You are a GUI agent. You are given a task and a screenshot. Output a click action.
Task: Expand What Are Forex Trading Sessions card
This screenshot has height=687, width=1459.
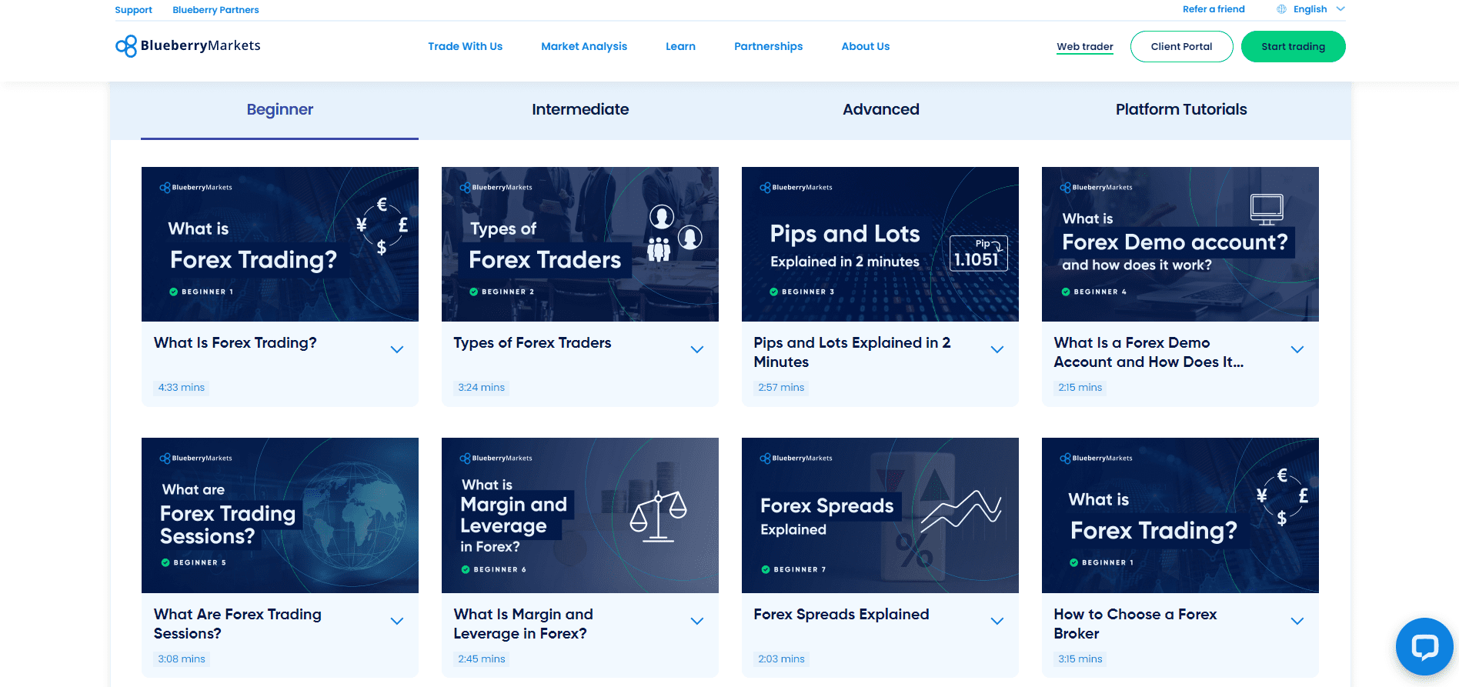click(397, 621)
